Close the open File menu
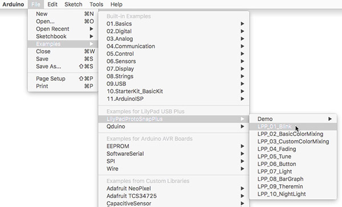 (35, 5)
